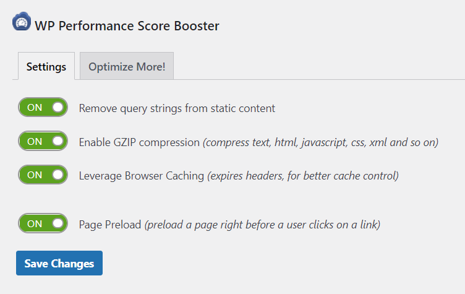Open the Optimize More! tab
The width and height of the screenshot is (465, 294).
coord(127,67)
